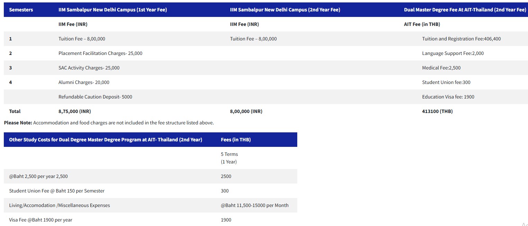Click the 'IIM Sambalpur New Delhi Campus (2nd Year Fee)' header

285,10
